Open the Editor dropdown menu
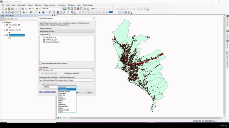The width and height of the screenshot is (229, 128). (x=94, y=9)
